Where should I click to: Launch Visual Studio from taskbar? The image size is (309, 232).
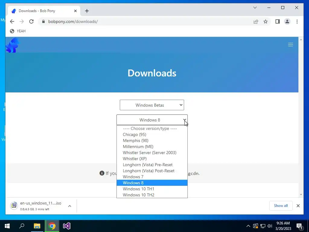click(x=67, y=226)
